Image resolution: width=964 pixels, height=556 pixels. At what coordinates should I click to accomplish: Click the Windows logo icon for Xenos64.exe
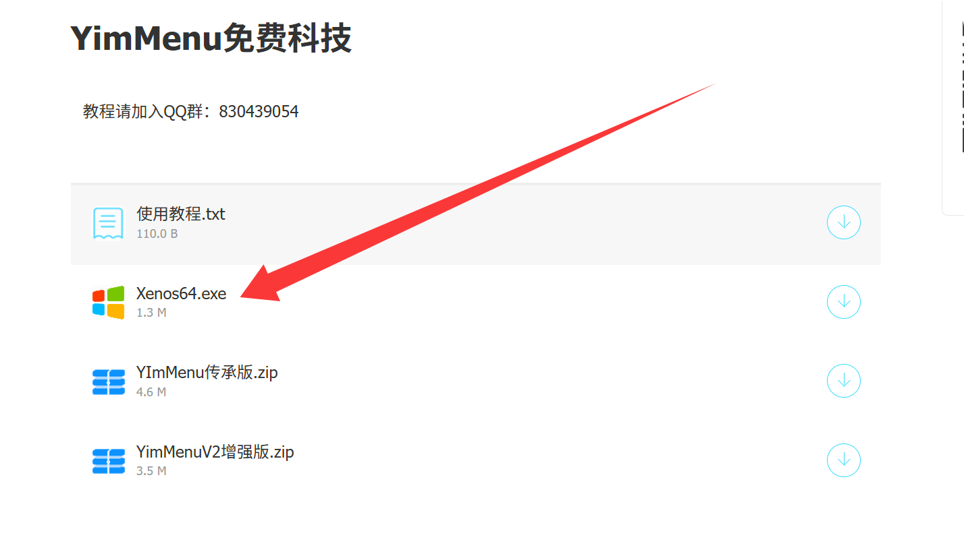(108, 302)
